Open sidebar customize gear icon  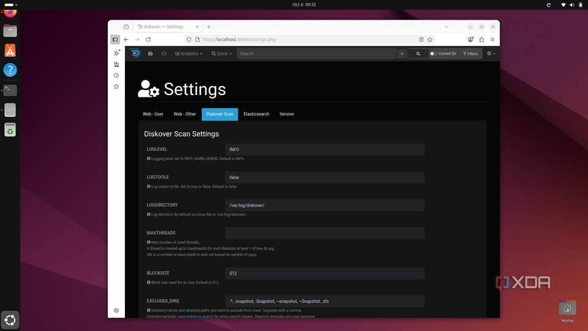(116, 310)
